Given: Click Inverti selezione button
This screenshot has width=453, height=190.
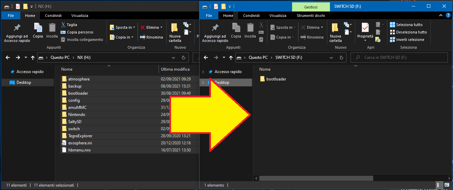Looking at the screenshot, I should point(407,40).
